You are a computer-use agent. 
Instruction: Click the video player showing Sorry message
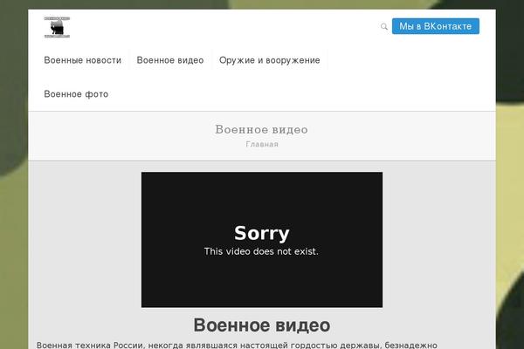[262, 239]
